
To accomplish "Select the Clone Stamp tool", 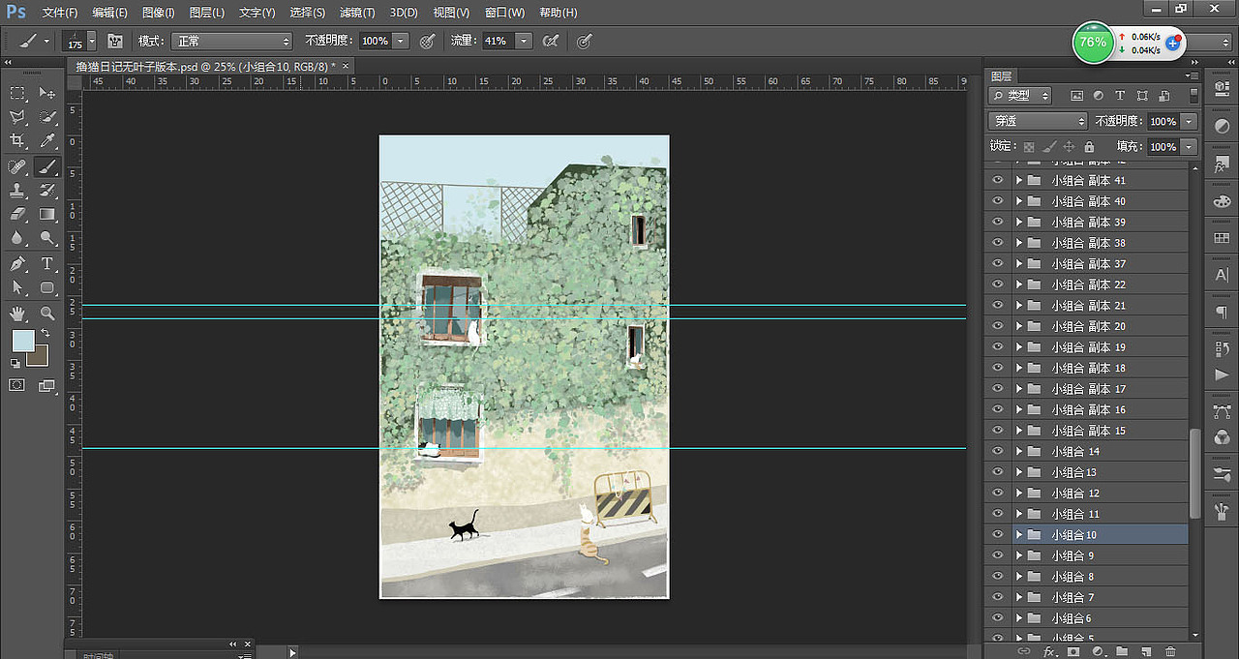I will point(17,191).
